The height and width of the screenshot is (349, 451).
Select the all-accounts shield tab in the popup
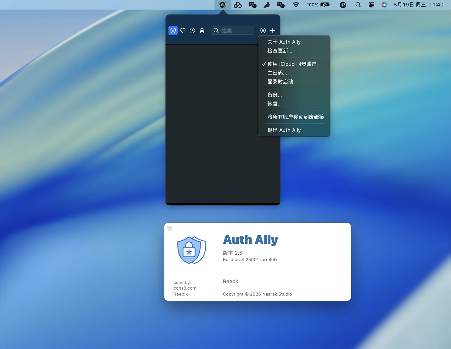[x=173, y=30]
